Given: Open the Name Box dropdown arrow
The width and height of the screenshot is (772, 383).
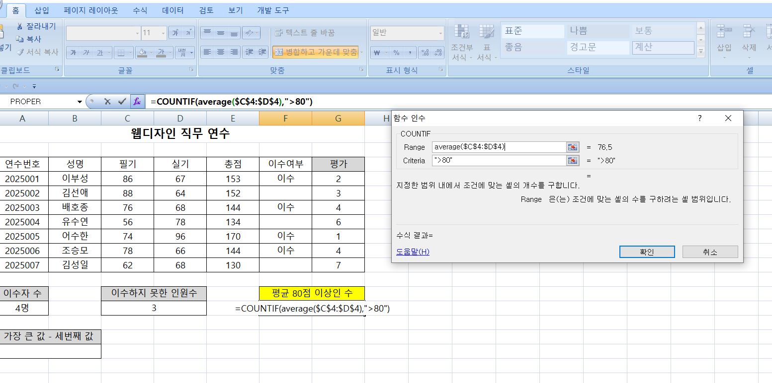Looking at the screenshot, I should (x=80, y=102).
